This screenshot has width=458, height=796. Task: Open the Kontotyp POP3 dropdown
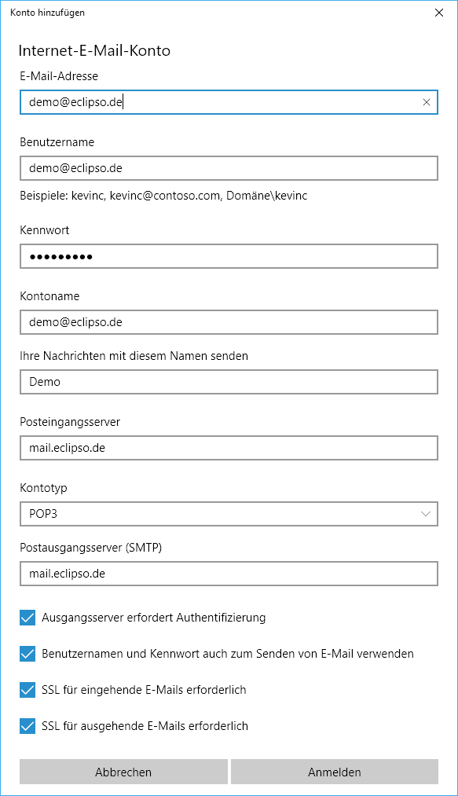pos(229,514)
